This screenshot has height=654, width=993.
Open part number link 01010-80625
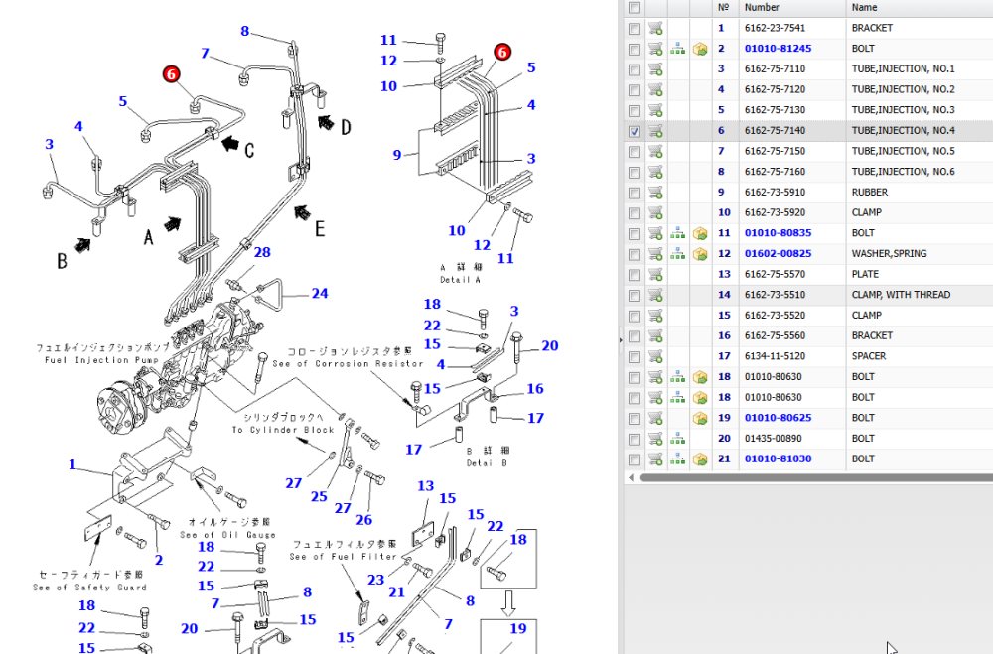(778, 418)
